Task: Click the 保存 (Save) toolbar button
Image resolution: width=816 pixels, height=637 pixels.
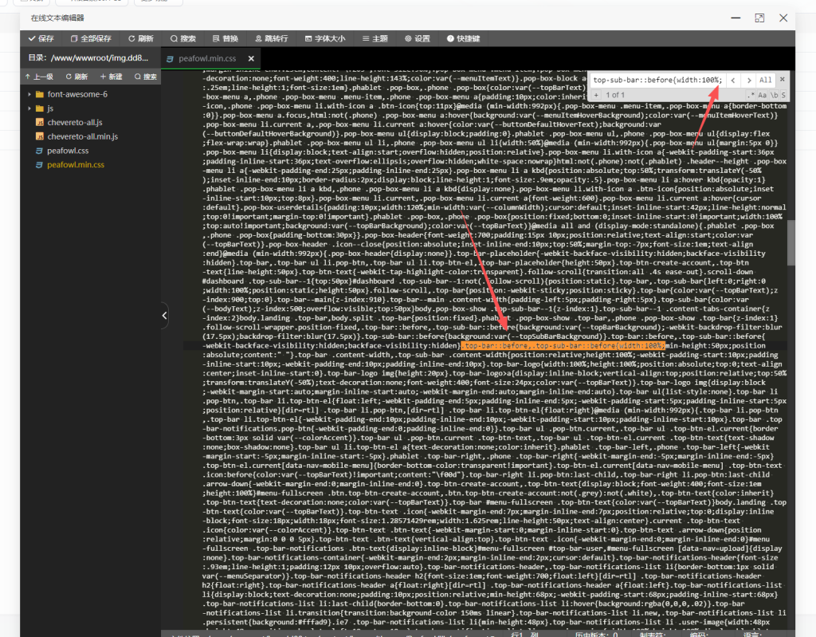Action: 41,38
